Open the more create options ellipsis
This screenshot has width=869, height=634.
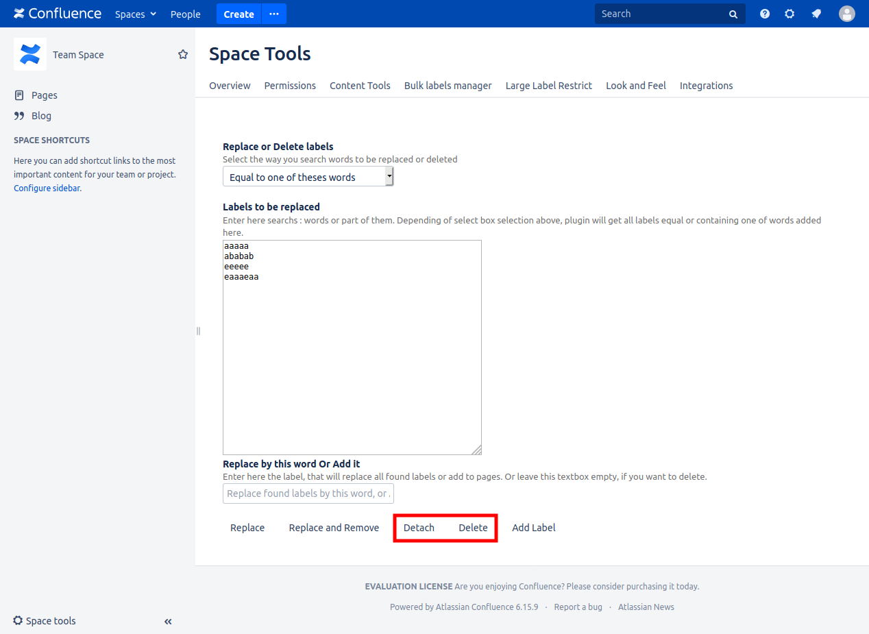[274, 14]
